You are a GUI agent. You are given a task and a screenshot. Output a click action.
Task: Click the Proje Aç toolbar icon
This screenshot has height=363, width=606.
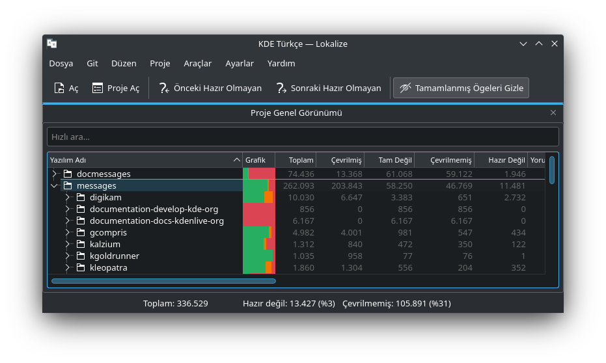pyautogui.click(x=98, y=88)
